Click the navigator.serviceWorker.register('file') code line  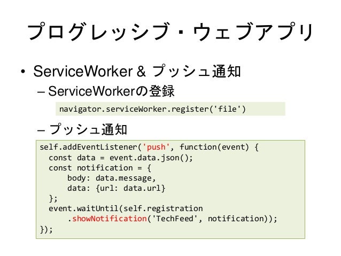(152, 108)
